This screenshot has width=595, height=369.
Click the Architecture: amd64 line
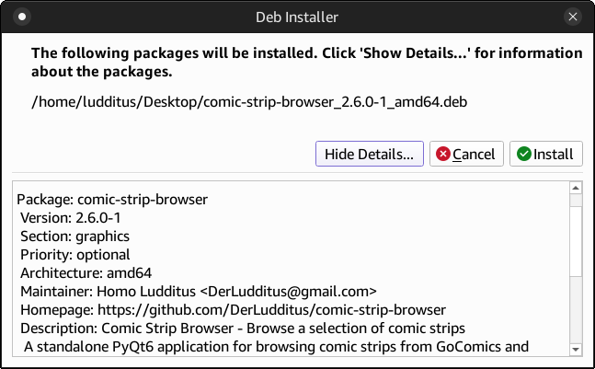point(86,273)
